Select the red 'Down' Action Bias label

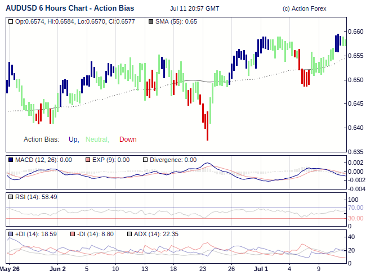(x=128, y=139)
